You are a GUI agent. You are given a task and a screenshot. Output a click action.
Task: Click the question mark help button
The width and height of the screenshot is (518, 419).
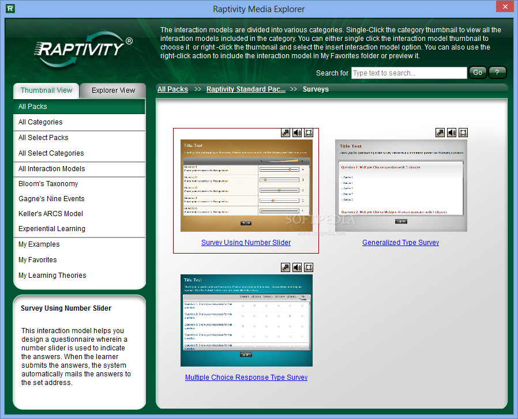[497, 73]
